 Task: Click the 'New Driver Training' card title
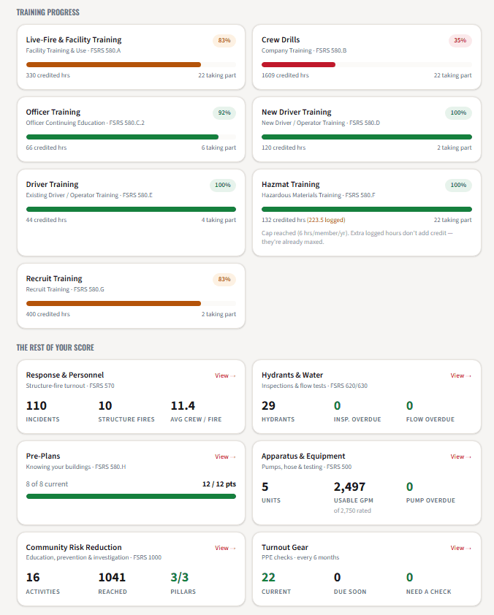[x=296, y=112]
